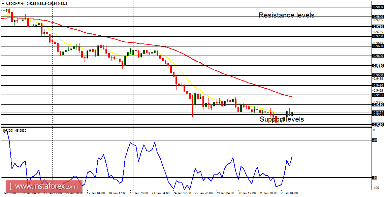The height and width of the screenshot is (197, 385).
Task: Click the 0.9800 resistance price marker
Action: [x=378, y=16]
